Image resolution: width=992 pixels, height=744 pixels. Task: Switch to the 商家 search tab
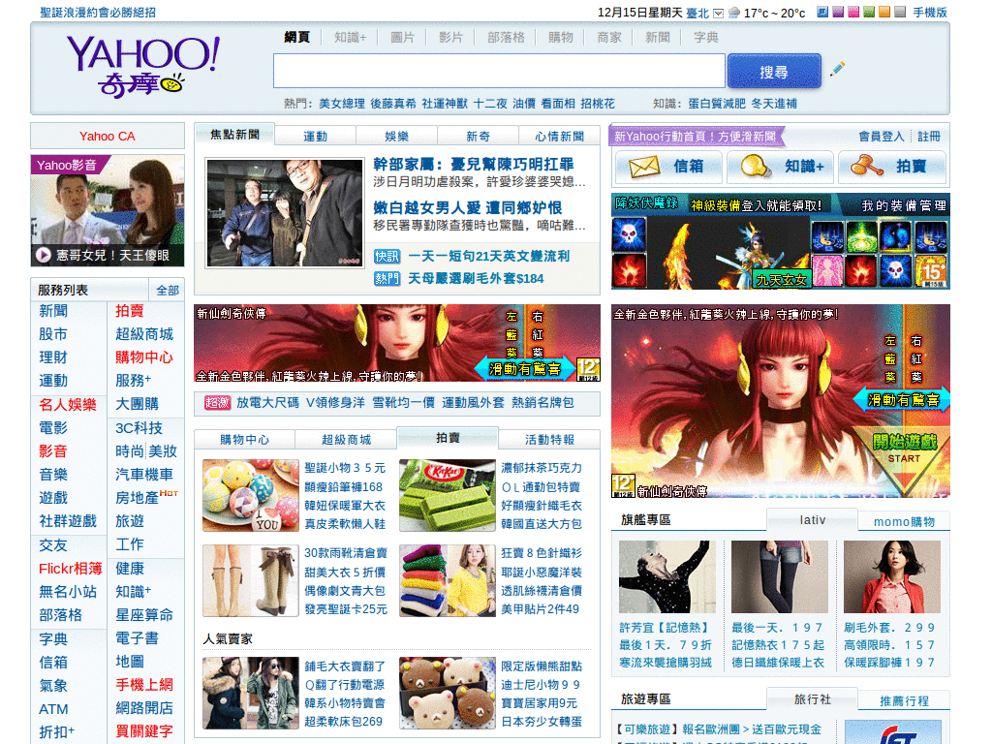coord(609,38)
